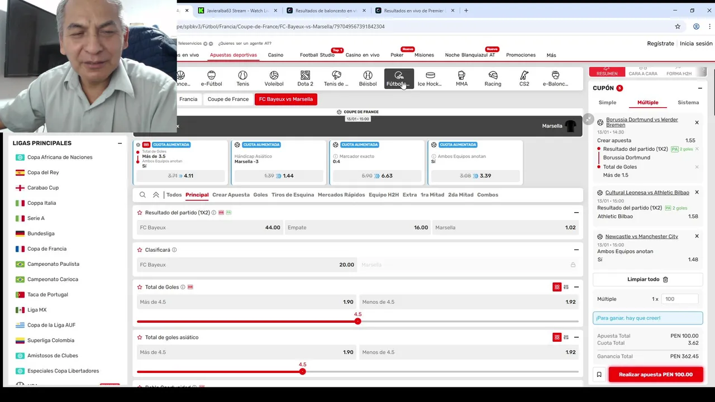This screenshot has width=715, height=402.
Task: Open the Tiros de Esquina tab
Action: [x=293, y=195]
